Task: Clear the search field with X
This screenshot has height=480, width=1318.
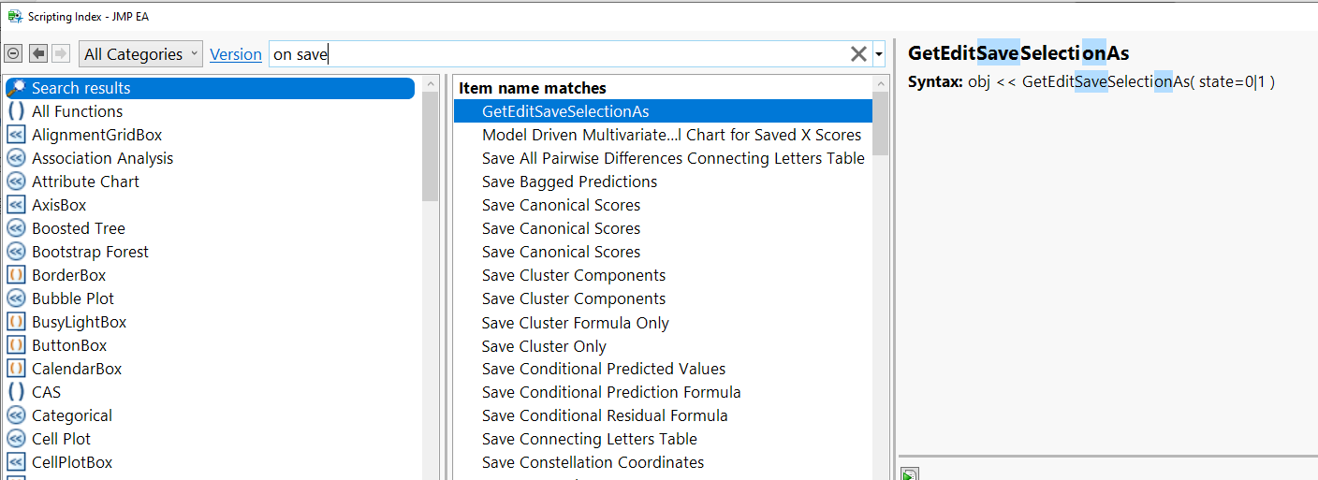Action: (857, 54)
